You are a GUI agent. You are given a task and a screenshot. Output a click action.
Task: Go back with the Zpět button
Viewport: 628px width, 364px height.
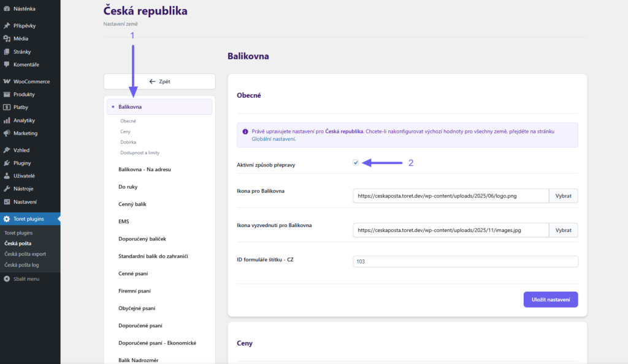[159, 81]
